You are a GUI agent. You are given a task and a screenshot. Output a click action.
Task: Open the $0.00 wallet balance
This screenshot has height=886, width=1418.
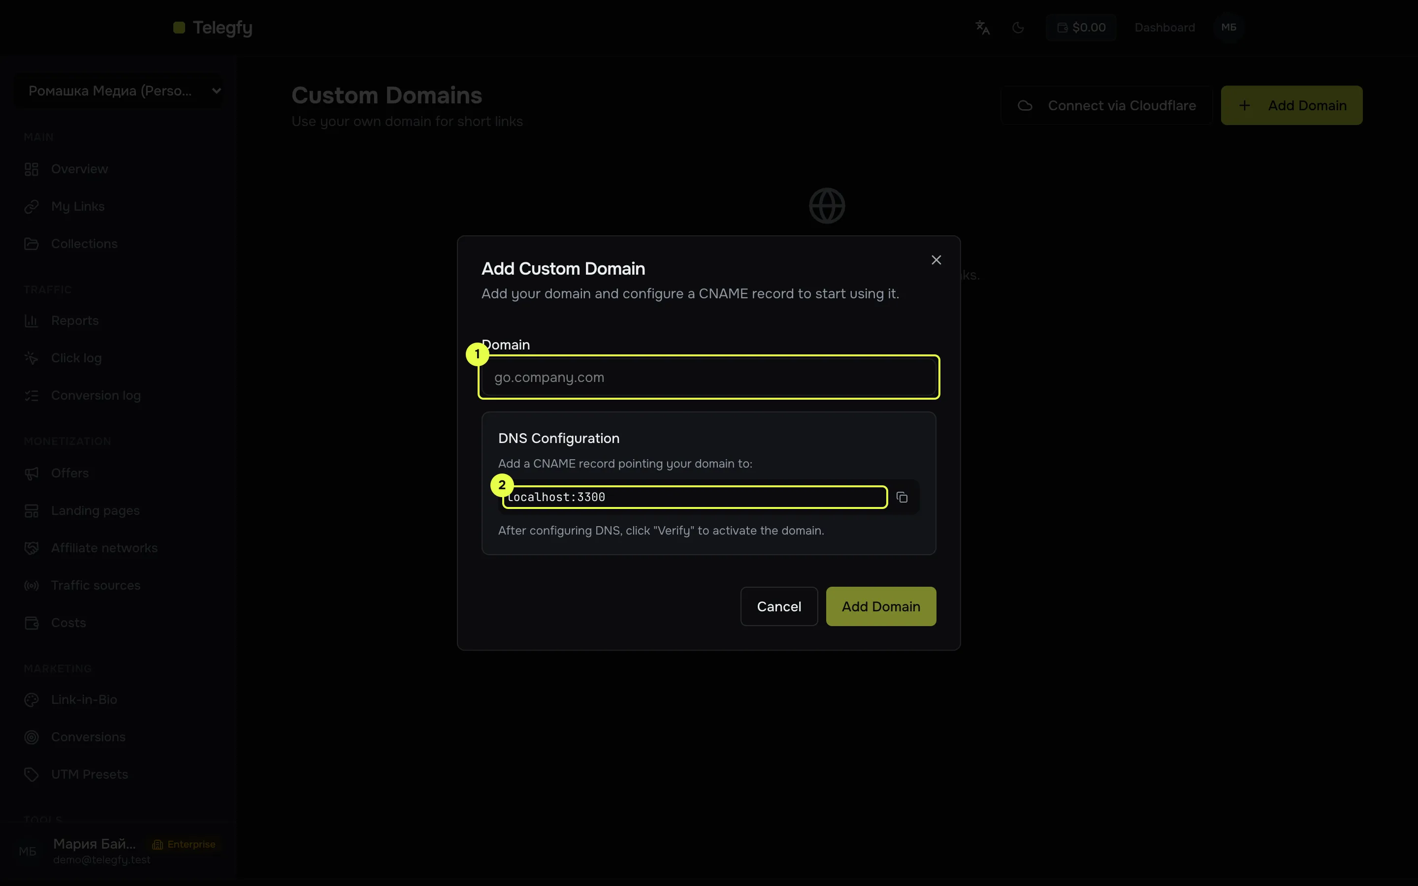click(1081, 28)
